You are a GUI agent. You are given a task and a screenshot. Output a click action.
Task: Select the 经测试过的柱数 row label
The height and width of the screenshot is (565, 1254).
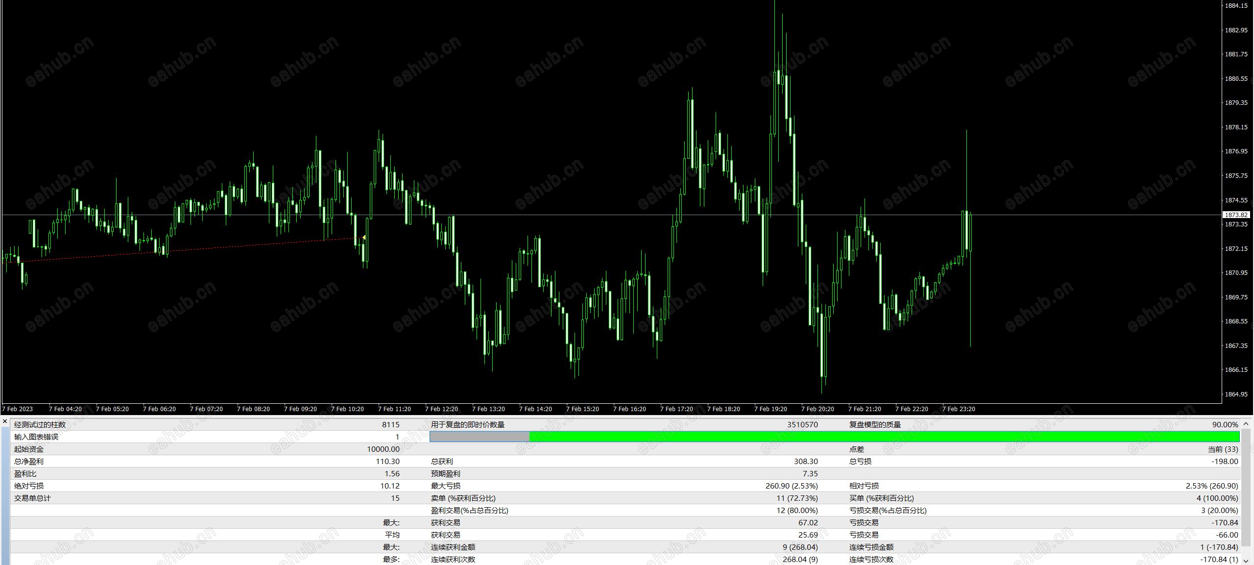[x=40, y=425]
